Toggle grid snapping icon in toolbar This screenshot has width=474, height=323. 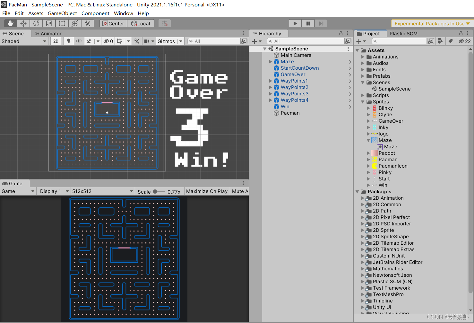(x=165, y=23)
